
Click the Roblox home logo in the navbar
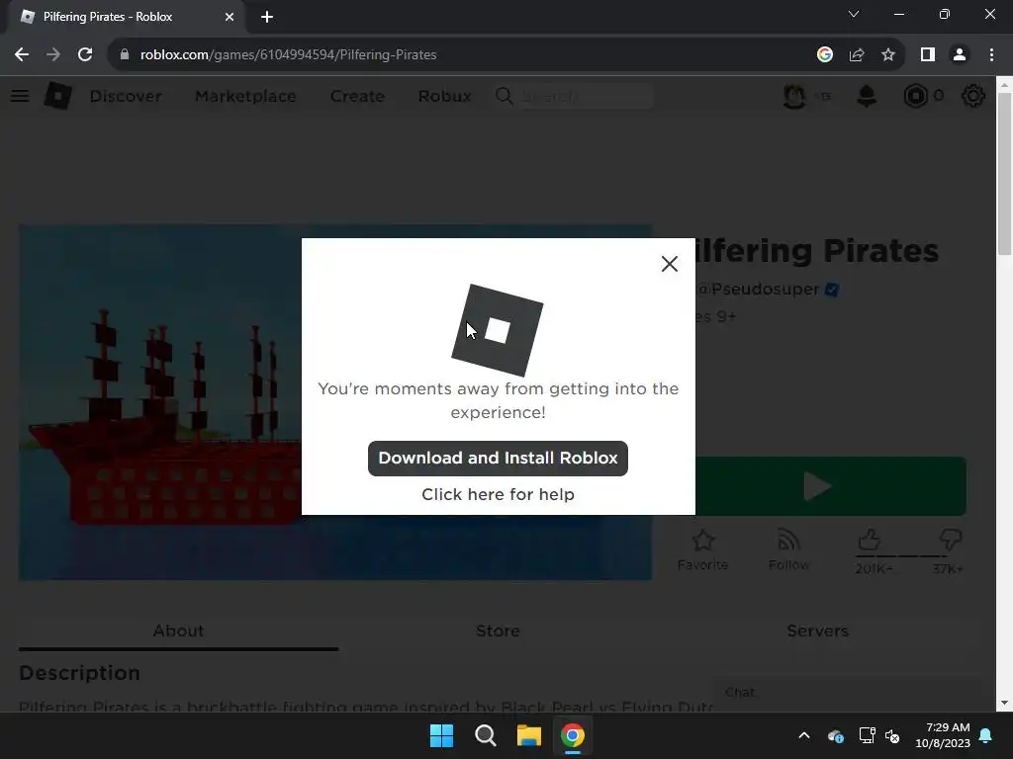tap(58, 96)
